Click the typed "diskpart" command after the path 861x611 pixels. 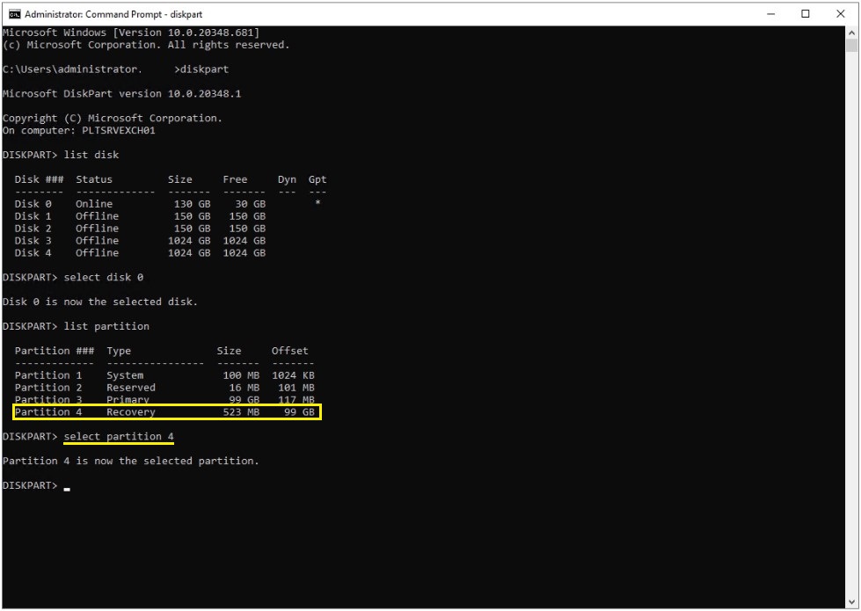204,69
